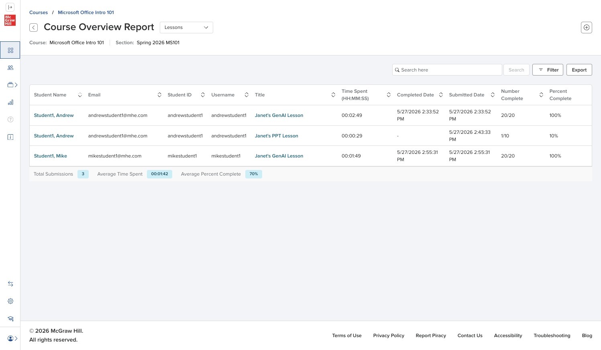Click the back arrow beside the report title
Screen dimensions: 601x350
[34, 27]
